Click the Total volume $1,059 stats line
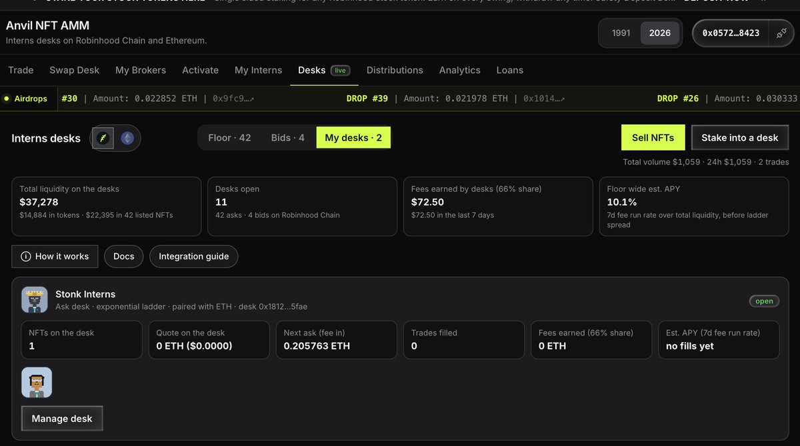Viewport: 800px width, 446px height. click(x=706, y=162)
